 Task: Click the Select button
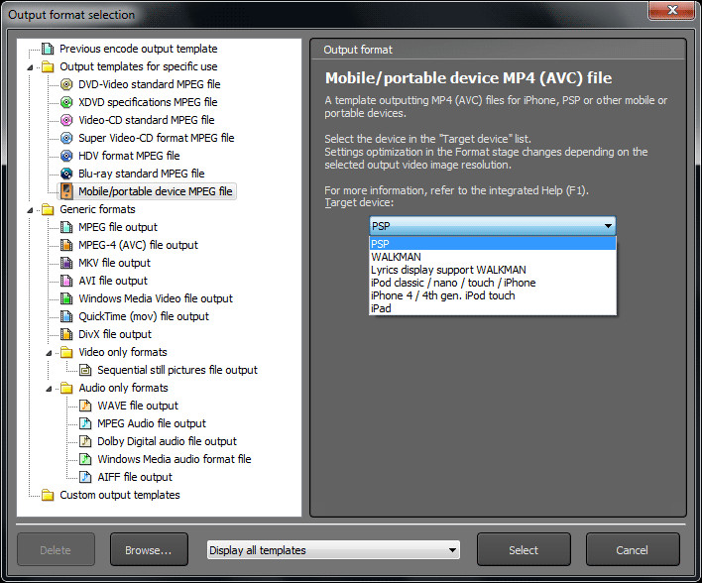click(524, 549)
